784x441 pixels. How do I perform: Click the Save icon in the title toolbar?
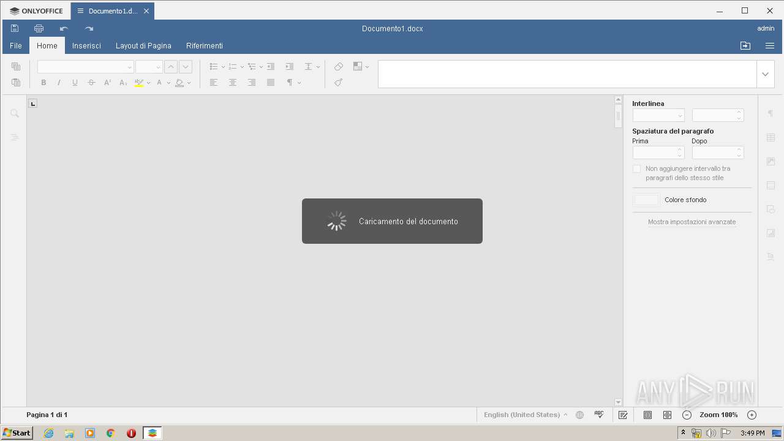point(15,28)
